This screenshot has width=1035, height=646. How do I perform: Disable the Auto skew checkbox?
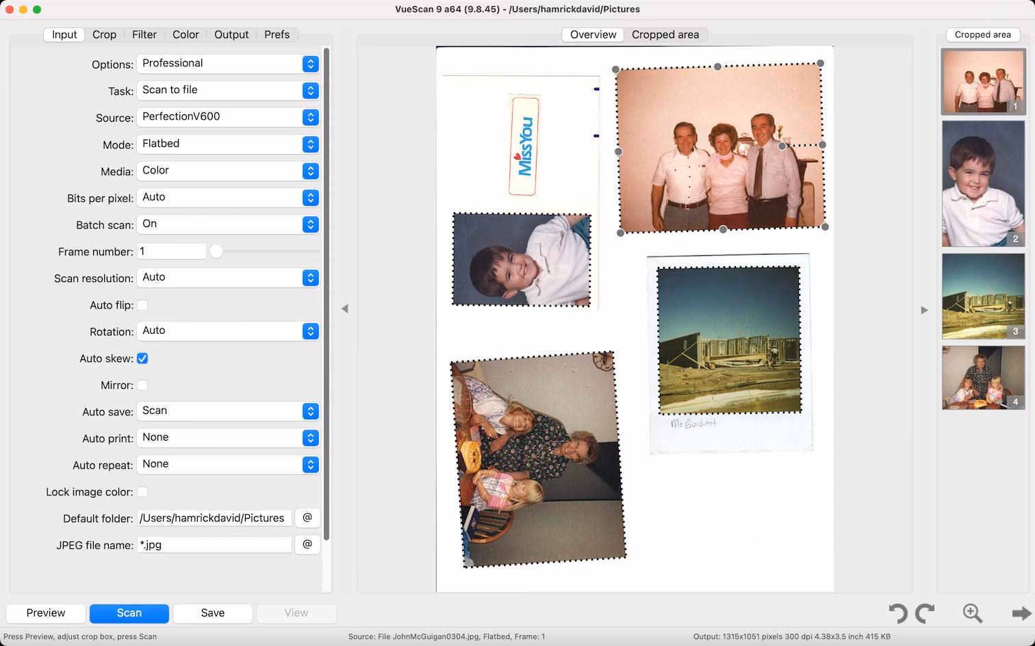coord(142,358)
